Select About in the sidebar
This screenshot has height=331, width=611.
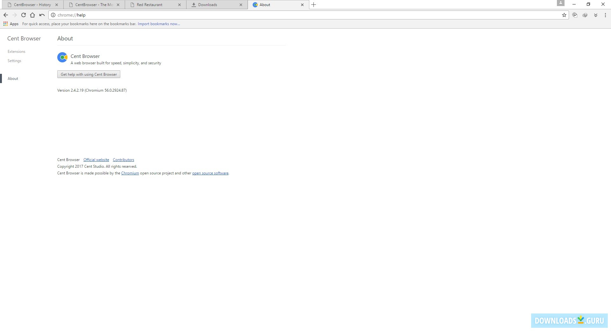click(x=13, y=79)
